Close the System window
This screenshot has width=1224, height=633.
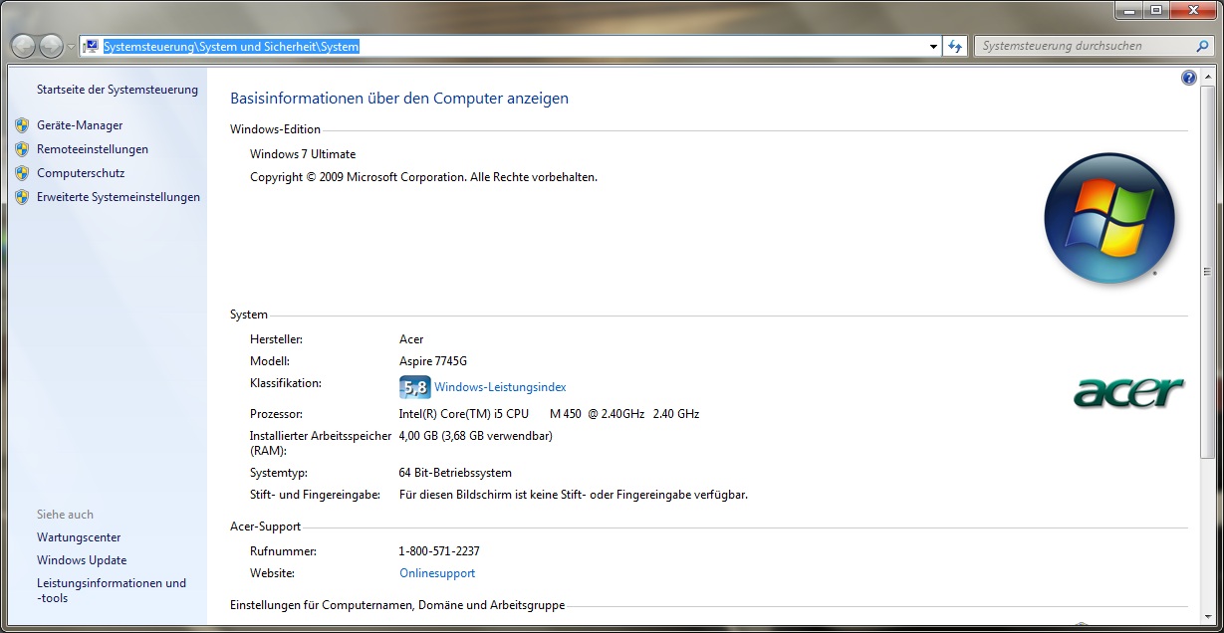[1191, 10]
